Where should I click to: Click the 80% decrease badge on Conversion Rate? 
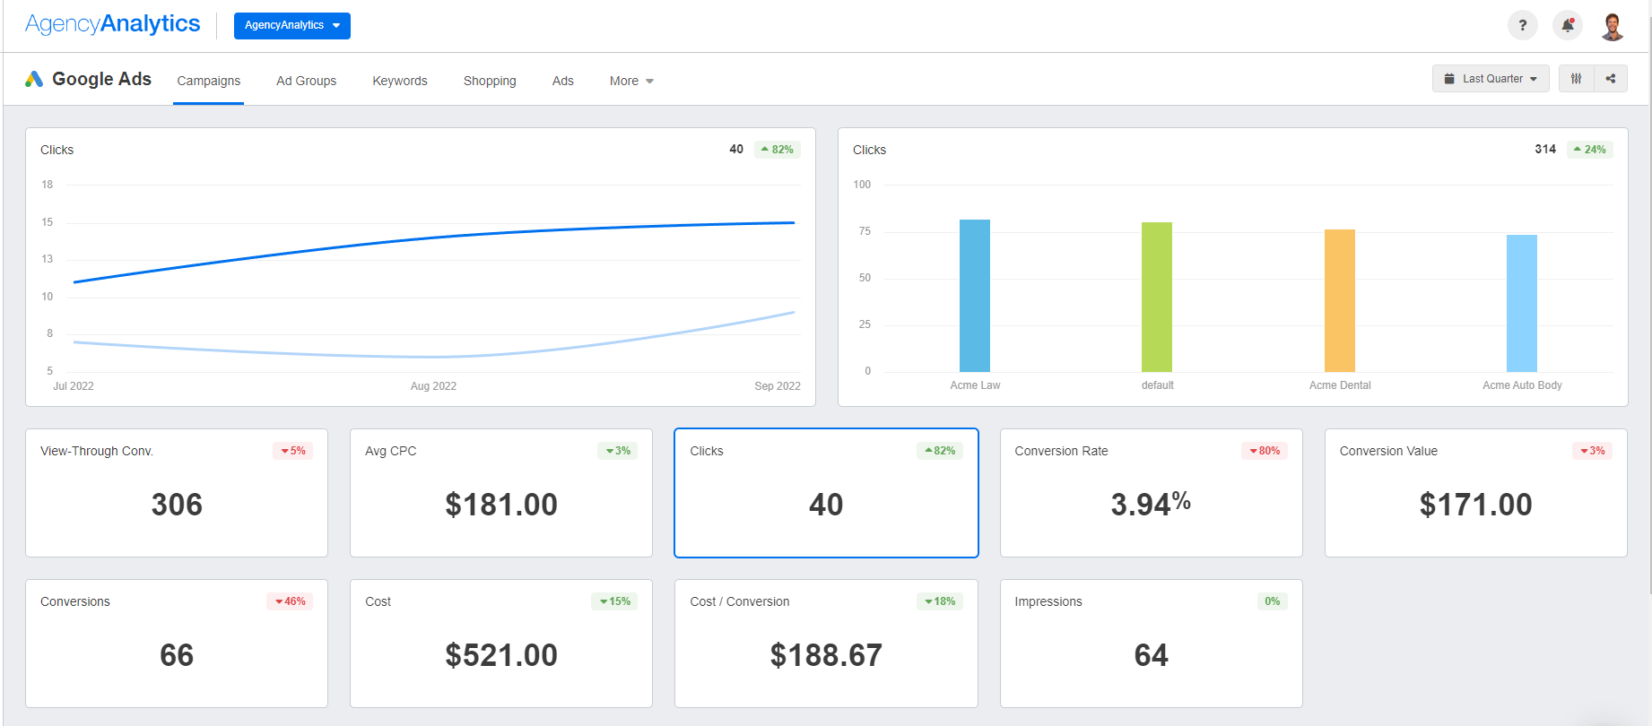1265,451
